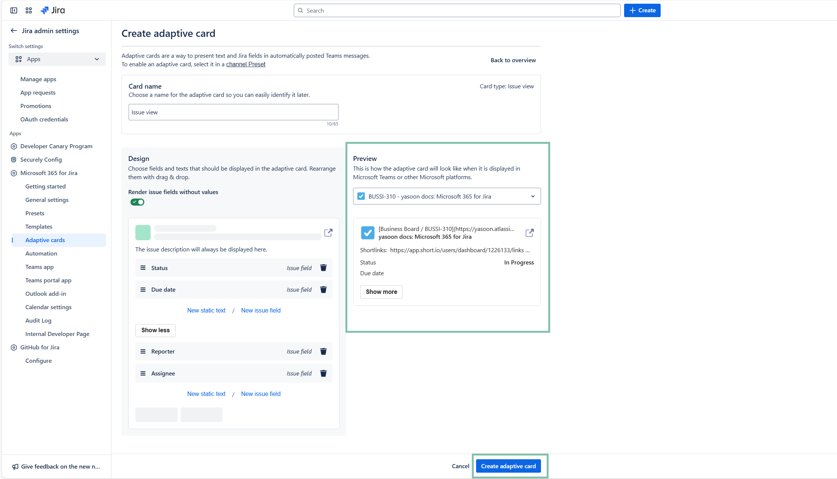This screenshot has height=479, width=837.
Task: Click the app switcher grid icon
Action: click(x=29, y=10)
